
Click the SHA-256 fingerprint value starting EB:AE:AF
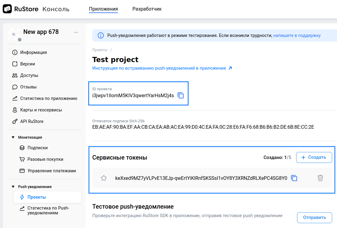tap(203, 127)
